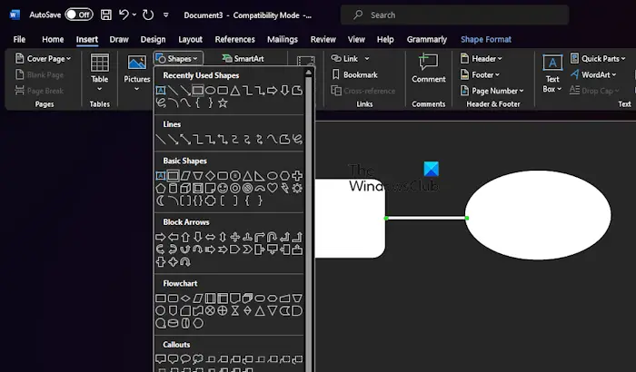636x372 pixels.
Task: Select the sun shape in Basic Shapes
Action: 297,188
